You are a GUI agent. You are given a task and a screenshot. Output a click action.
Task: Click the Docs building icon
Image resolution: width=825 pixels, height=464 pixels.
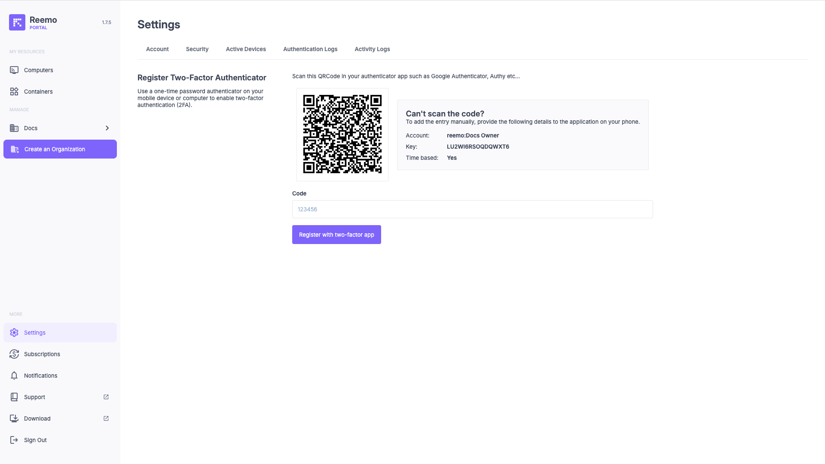tap(14, 128)
